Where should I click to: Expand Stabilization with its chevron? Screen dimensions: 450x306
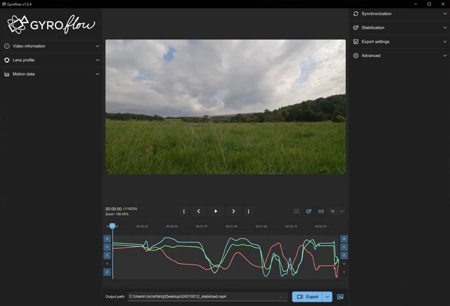tap(445, 28)
